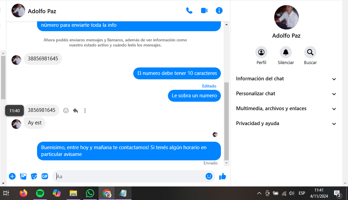Viewport: 348px width, 200px height.
Task: Open the notepad app in taskbar
Action: (x=123, y=193)
